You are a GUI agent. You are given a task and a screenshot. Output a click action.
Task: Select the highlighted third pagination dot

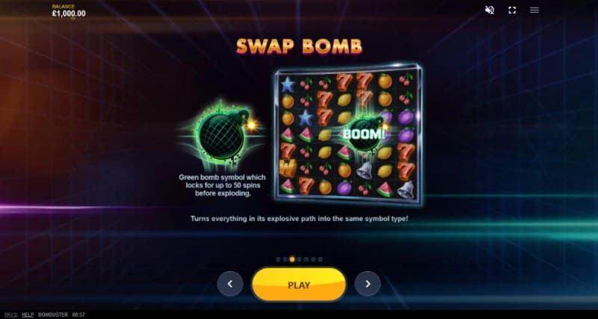point(292,259)
